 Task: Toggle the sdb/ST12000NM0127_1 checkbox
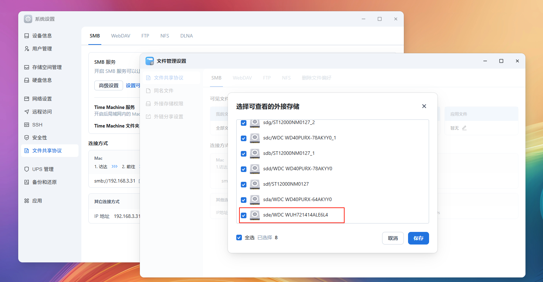click(244, 154)
